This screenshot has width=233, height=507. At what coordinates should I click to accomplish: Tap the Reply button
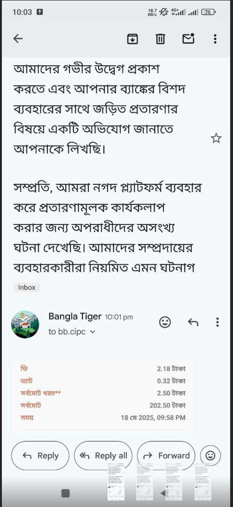coord(40,455)
